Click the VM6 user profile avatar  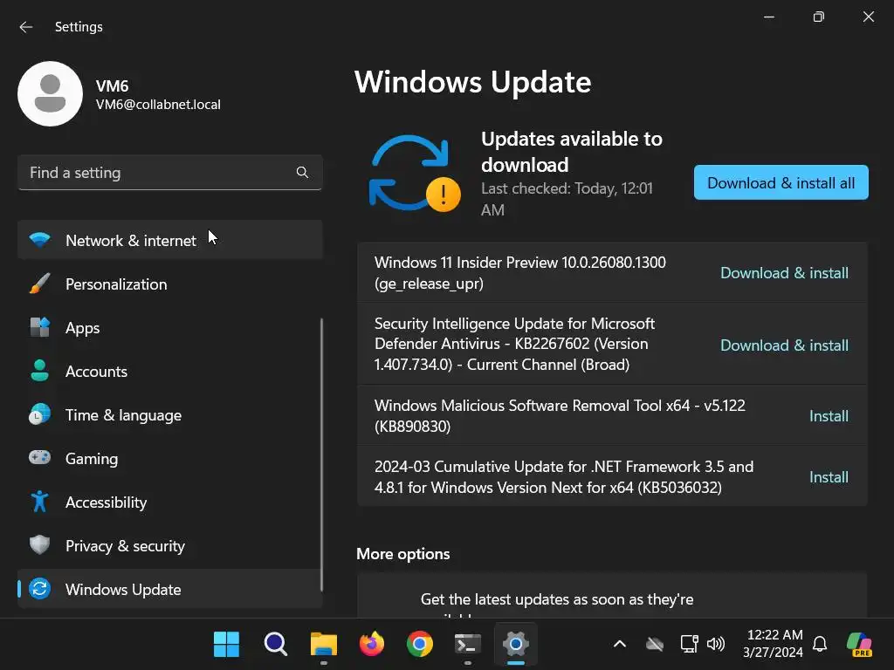(x=50, y=94)
